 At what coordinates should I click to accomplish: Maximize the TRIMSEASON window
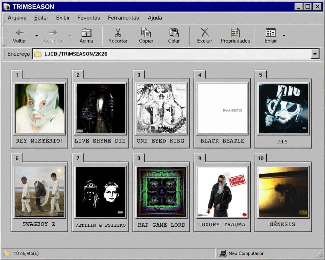[308, 7]
